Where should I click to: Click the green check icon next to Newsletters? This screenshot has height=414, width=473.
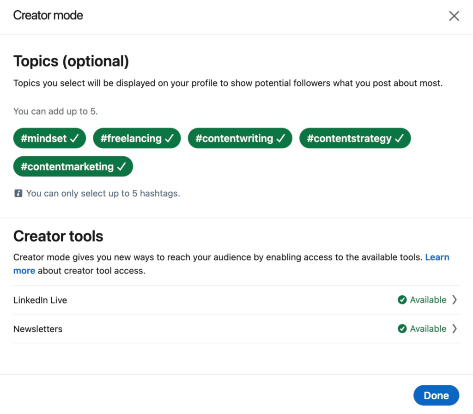(402, 329)
